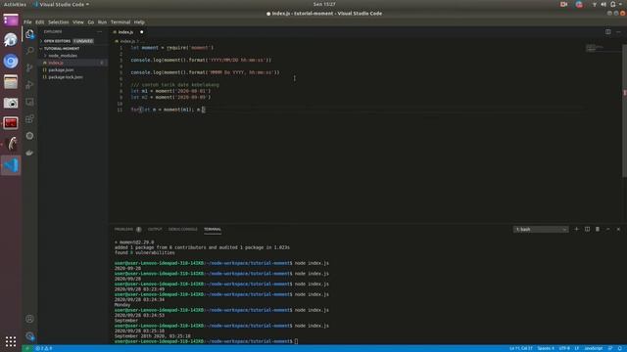Click Visual Studio Code icon in dock
This screenshot has width=627, height=352.
click(x=11, y=165)
